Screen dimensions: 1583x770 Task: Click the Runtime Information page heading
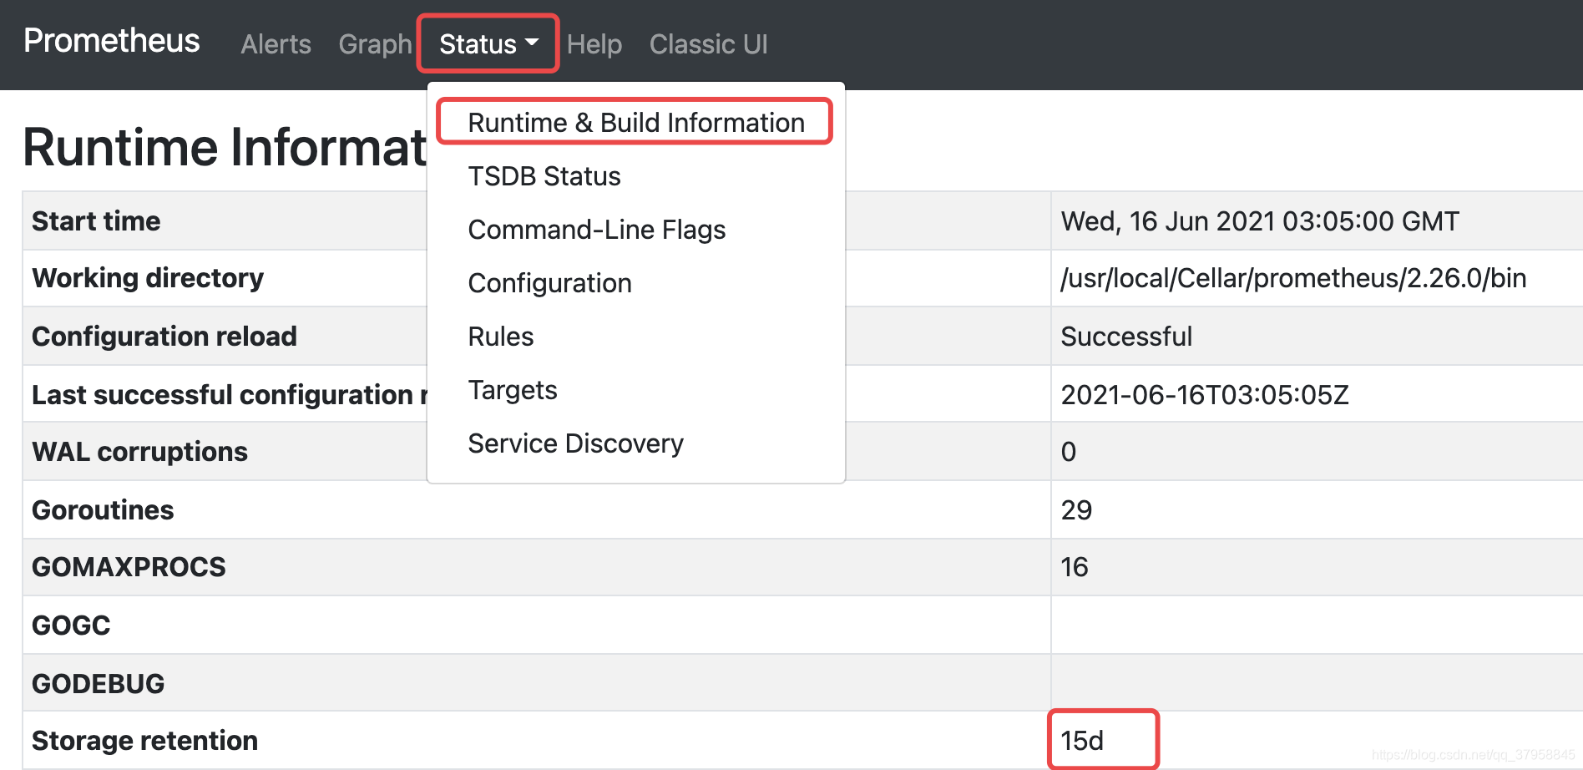coord(225,148)
